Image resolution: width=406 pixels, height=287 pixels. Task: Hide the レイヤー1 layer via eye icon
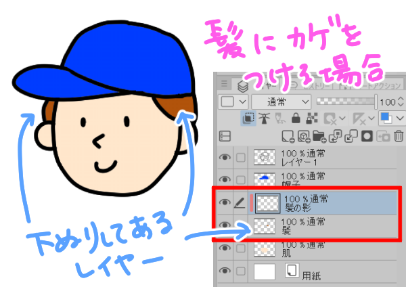(x=225, y=157)
